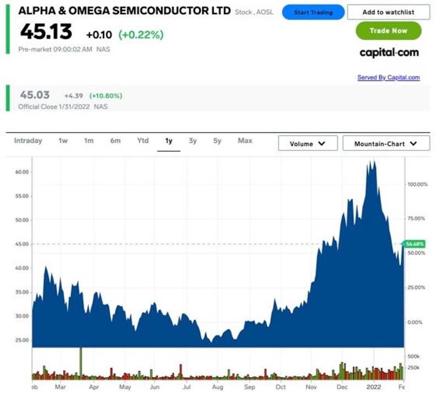This screenshot has height=407, width=441.
Task: Click the 0.00% right axis label
Action: coord(415,322)
